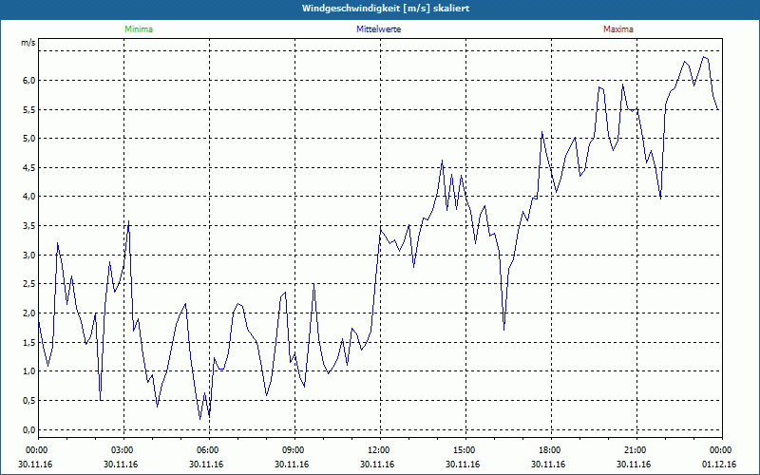Click the 4,0 y-axis value
Image resolution: width=760 pixels, height=475 pixels.
(29, 197)
